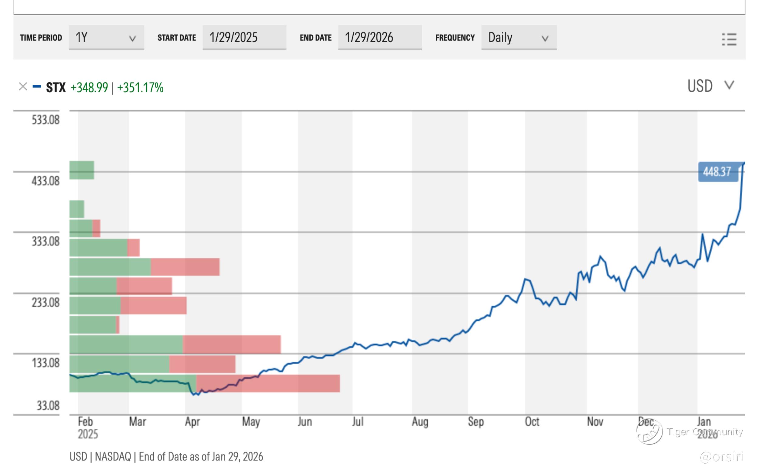Click the 233.08 price axis label
759x474 pixels.
46,303
